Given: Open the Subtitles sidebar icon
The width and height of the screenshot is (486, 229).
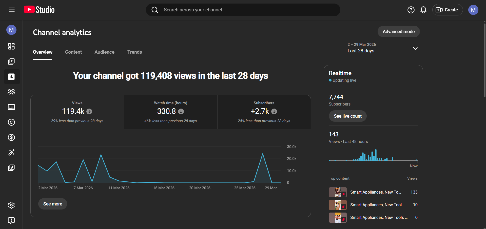Looking at the screenshot, I should tap(11, 107).
